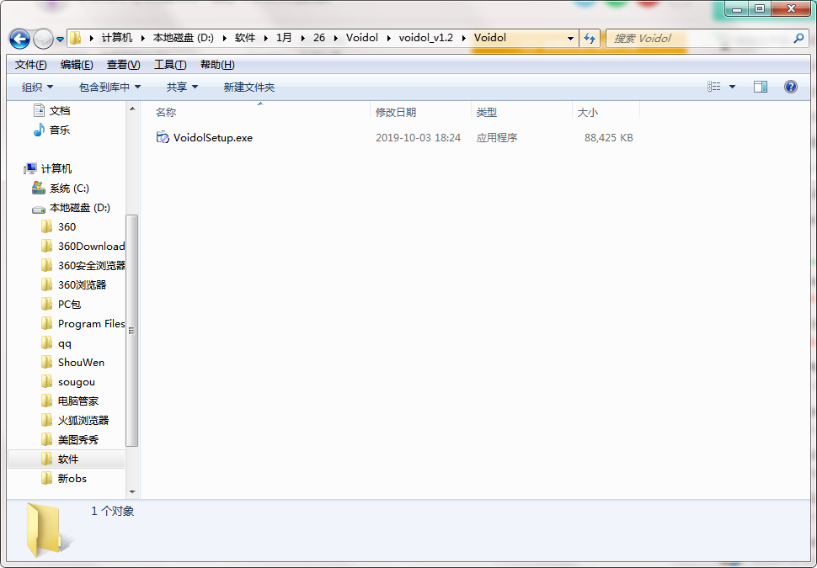Select 系统 (C:) drive in sidebar
Viewport: 817px width, 568px height.
coord(69,188)
